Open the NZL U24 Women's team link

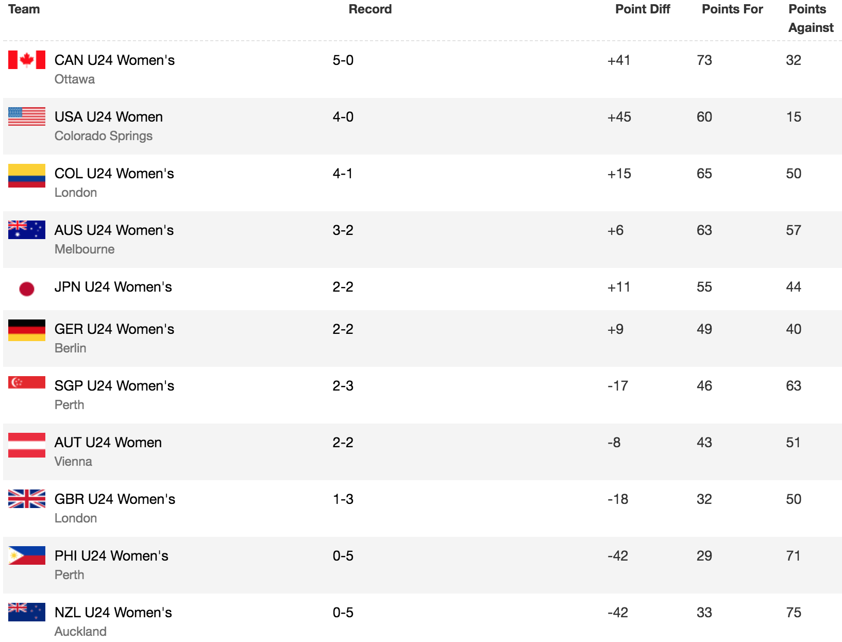coord(113,613)
